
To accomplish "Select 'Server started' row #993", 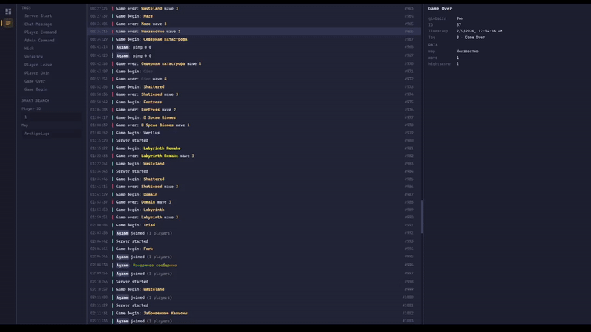I will click(x=254, y=241).
